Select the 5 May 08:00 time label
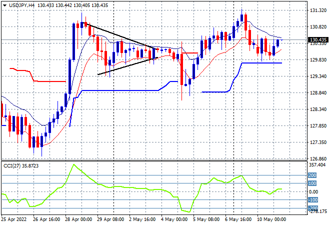Screen dimensions: 330x225 pos(206,219)
